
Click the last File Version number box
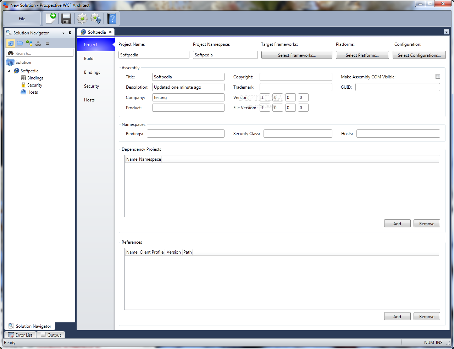(x=303, y=108)
